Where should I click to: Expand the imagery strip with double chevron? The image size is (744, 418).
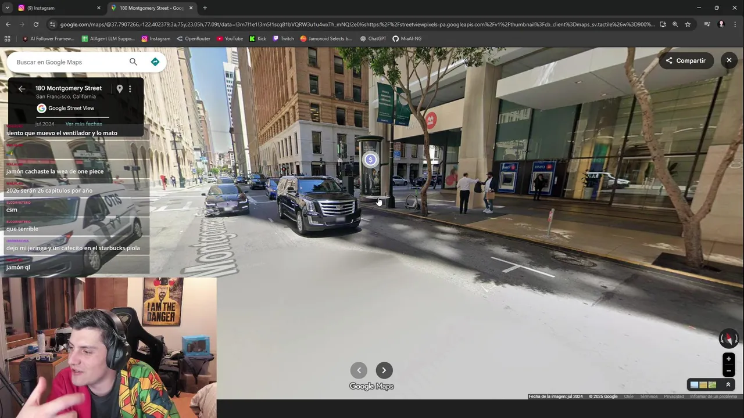pyautogui.click(x=728, y=385)
